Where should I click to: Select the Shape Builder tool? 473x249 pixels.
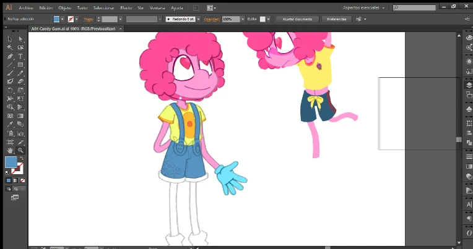[x=10, y=107]
